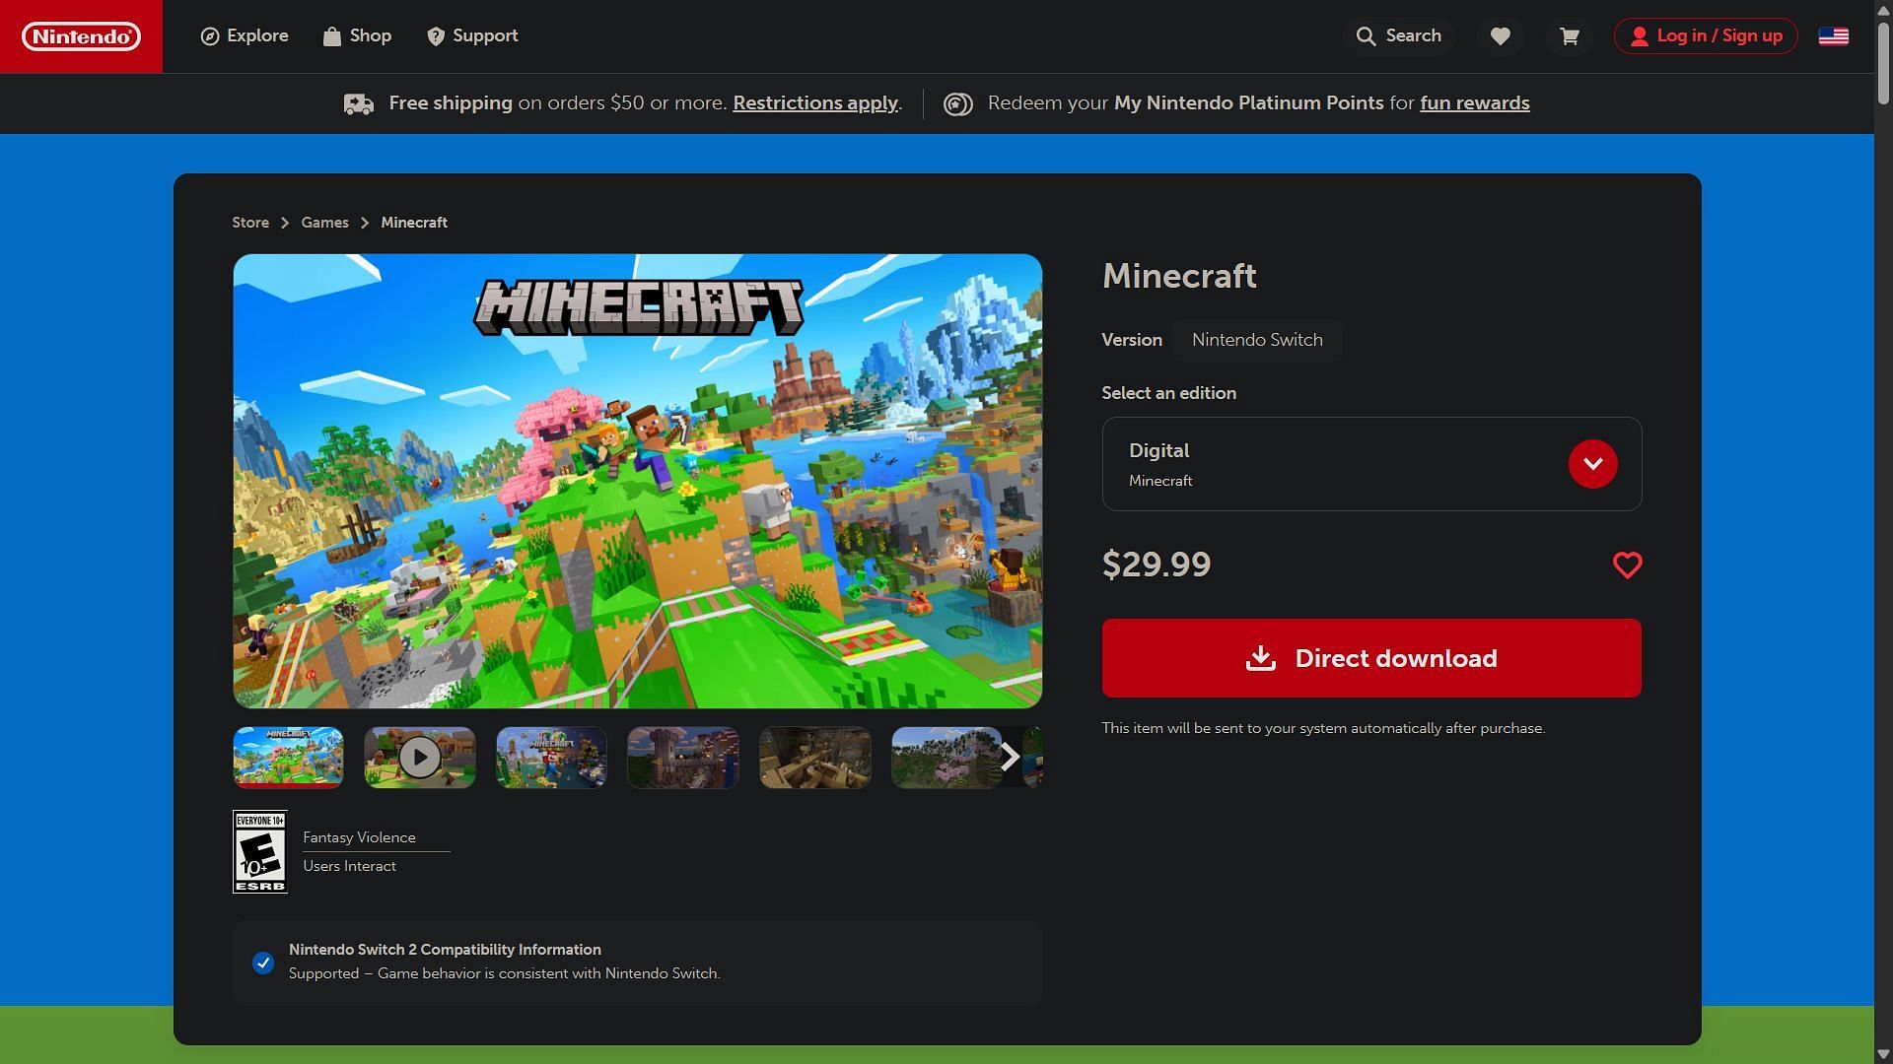Expand the Digital edition dropdown
This screenshot has width=1893, height=1064.
1592,464
